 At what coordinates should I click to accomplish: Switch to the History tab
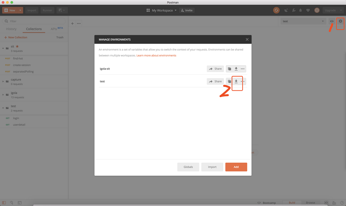click(x=11, y=29)
